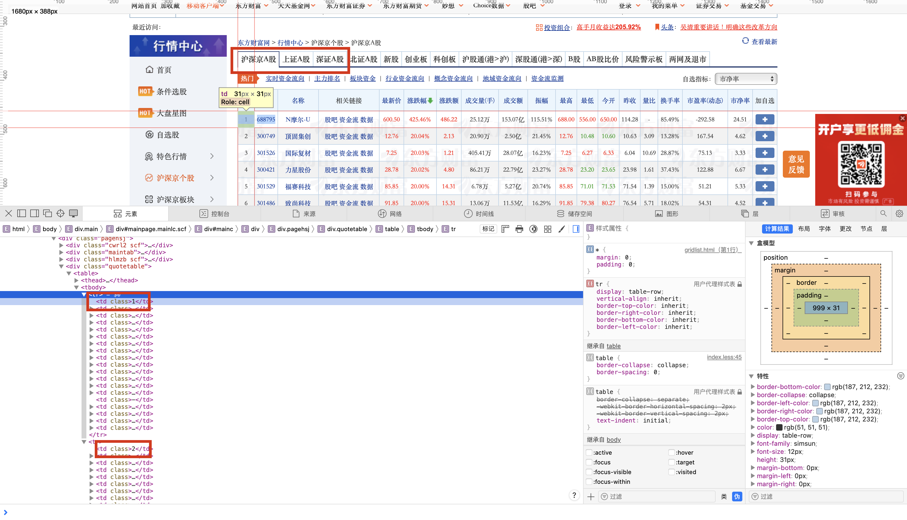This screenshot has width=907, height=520.
Task: Click search magnifier in inspector tab bar
Action: coord(884,214)
